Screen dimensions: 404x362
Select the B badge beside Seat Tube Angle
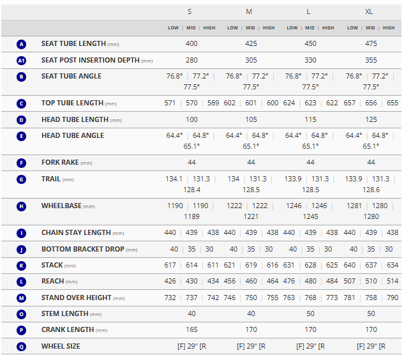click(x=22, y=77)
